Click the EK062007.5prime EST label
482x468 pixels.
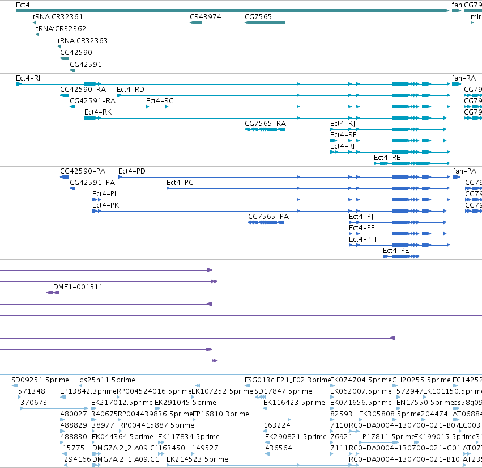[x=361, y=391]
